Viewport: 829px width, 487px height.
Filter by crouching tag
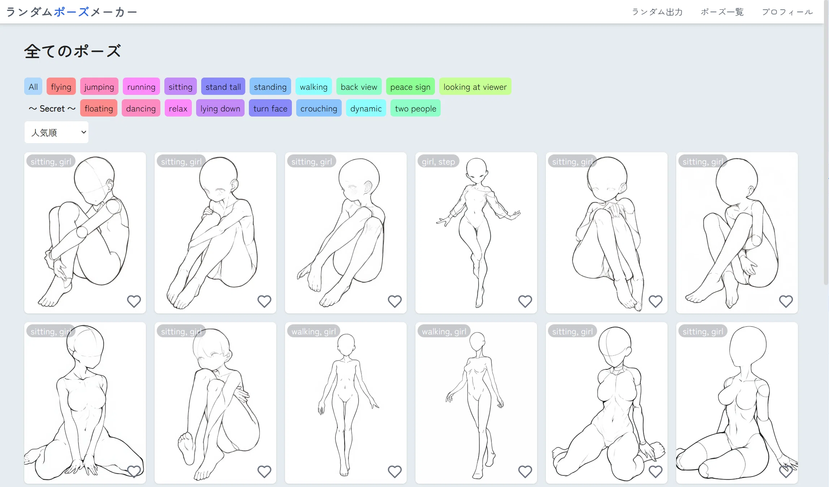319,108
